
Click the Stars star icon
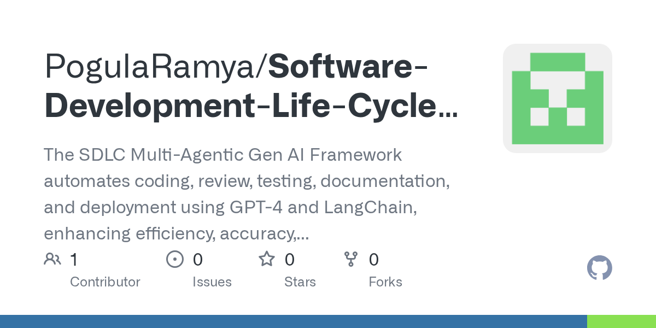267,259
